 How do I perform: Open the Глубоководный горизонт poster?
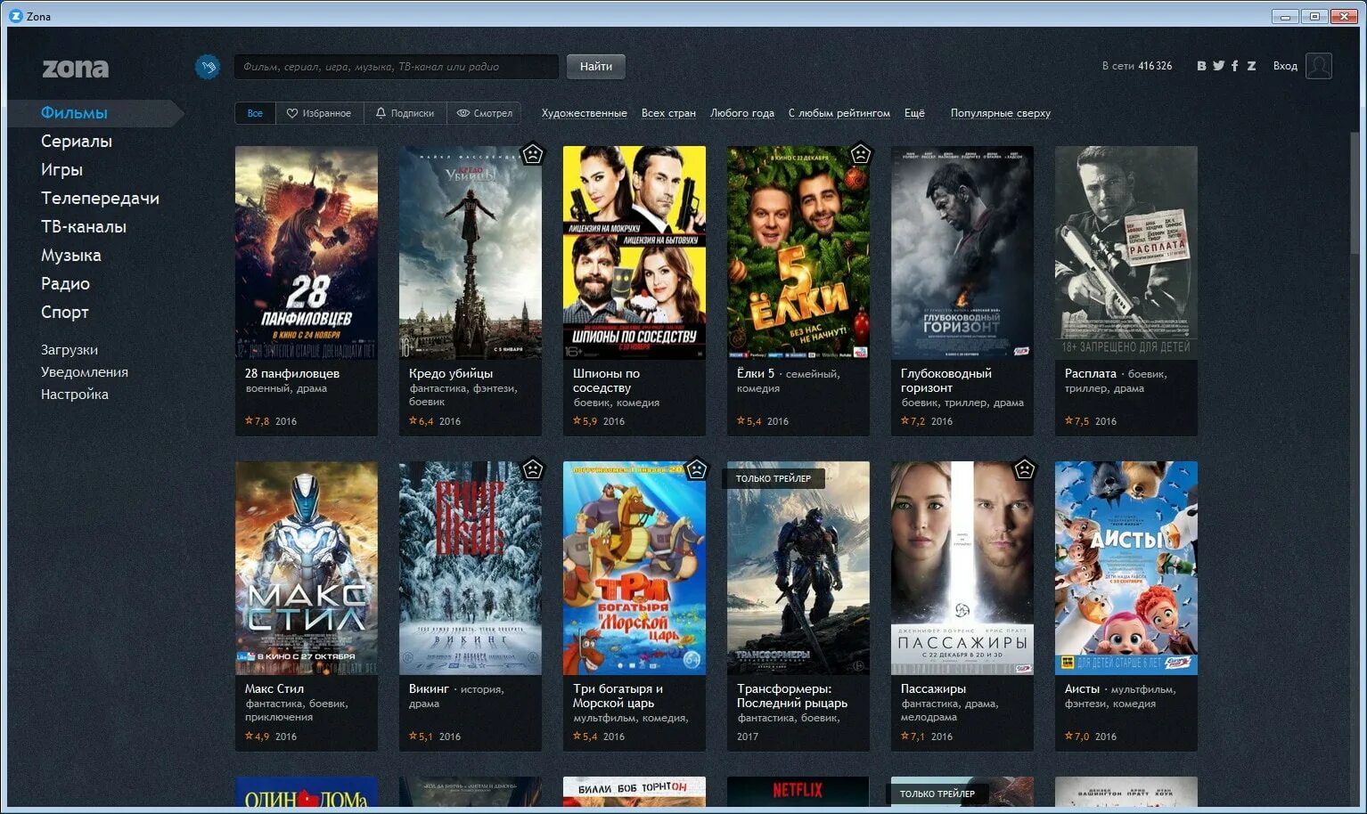pos(962,253)
